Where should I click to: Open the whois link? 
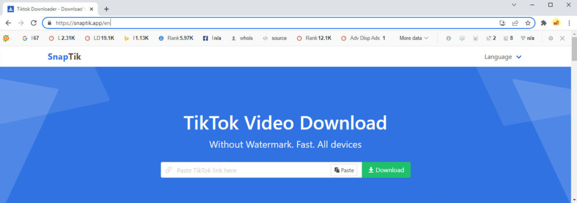(242, 38)
